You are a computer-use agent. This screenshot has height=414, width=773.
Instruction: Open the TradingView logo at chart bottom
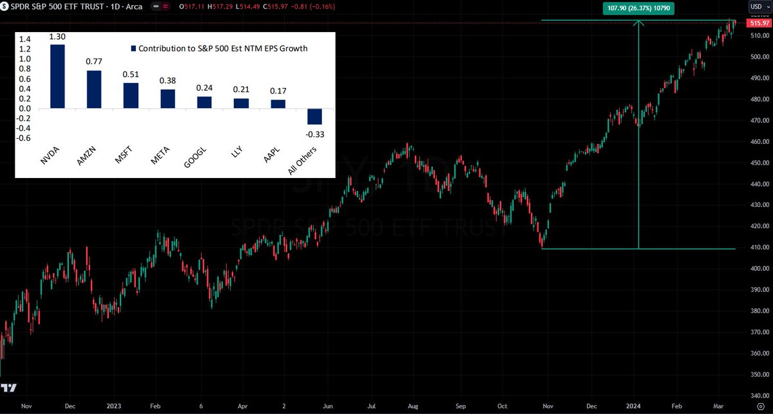(x=8, y=388)
